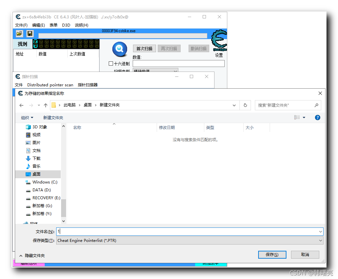Change the file view layout icon
Image resolution: width=338 pixels, height=279 pixels.
click(297, 118)
